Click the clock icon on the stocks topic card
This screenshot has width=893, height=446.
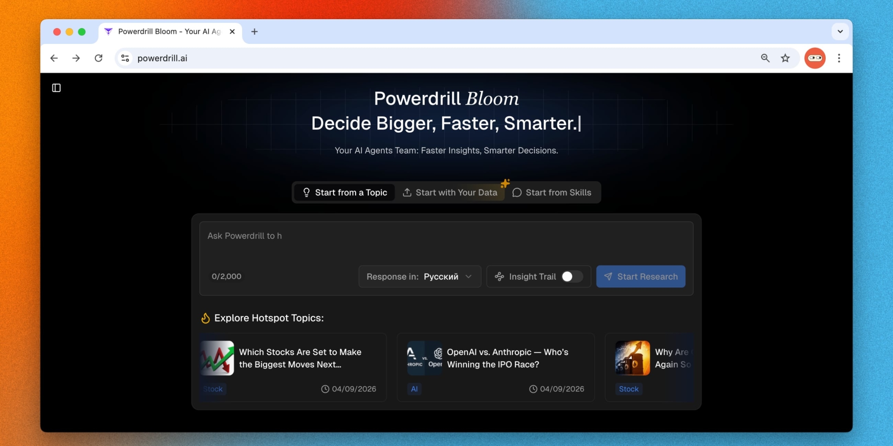[324, 389]
